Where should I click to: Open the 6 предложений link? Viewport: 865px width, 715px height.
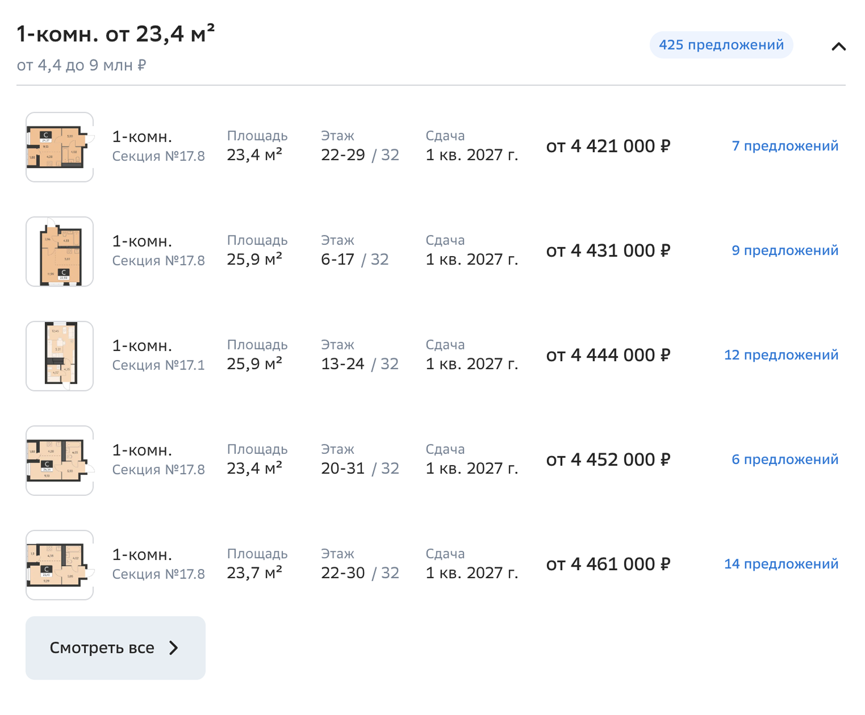[x=785, y=459]
